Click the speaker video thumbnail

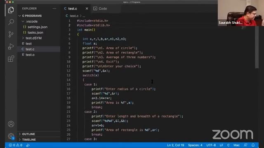(x=241, y=13)
